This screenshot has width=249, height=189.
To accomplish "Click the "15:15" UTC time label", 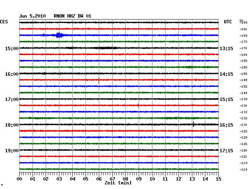I will click(x=226, y=99).
